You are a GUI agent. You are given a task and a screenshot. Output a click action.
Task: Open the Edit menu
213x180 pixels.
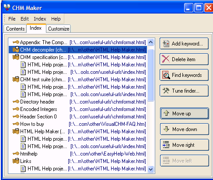[24, 19]
